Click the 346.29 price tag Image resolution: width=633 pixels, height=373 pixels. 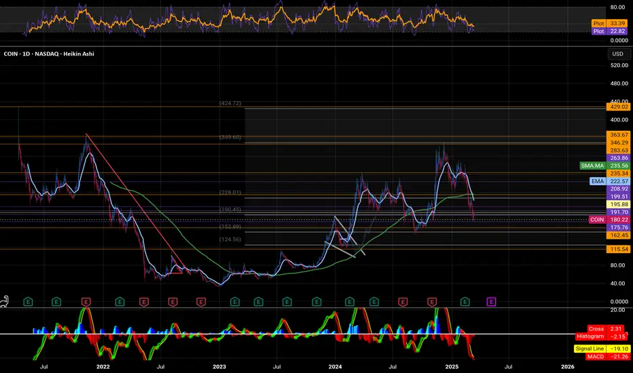click(x=618, y=142)
